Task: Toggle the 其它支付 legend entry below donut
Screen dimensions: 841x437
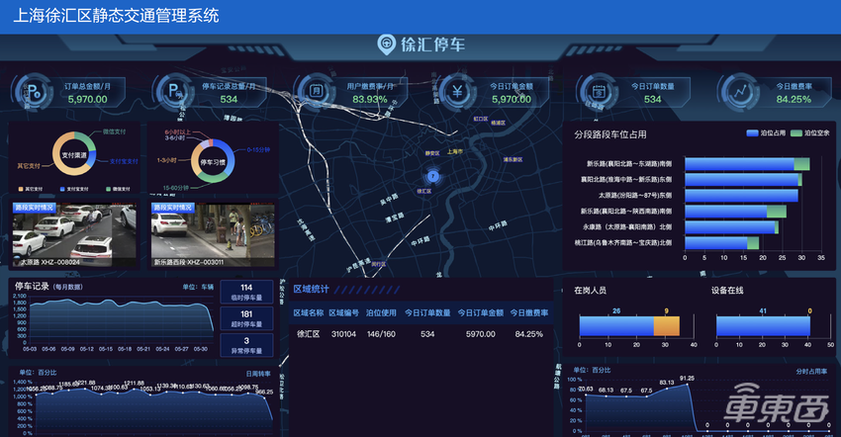Action: point(31,189)
